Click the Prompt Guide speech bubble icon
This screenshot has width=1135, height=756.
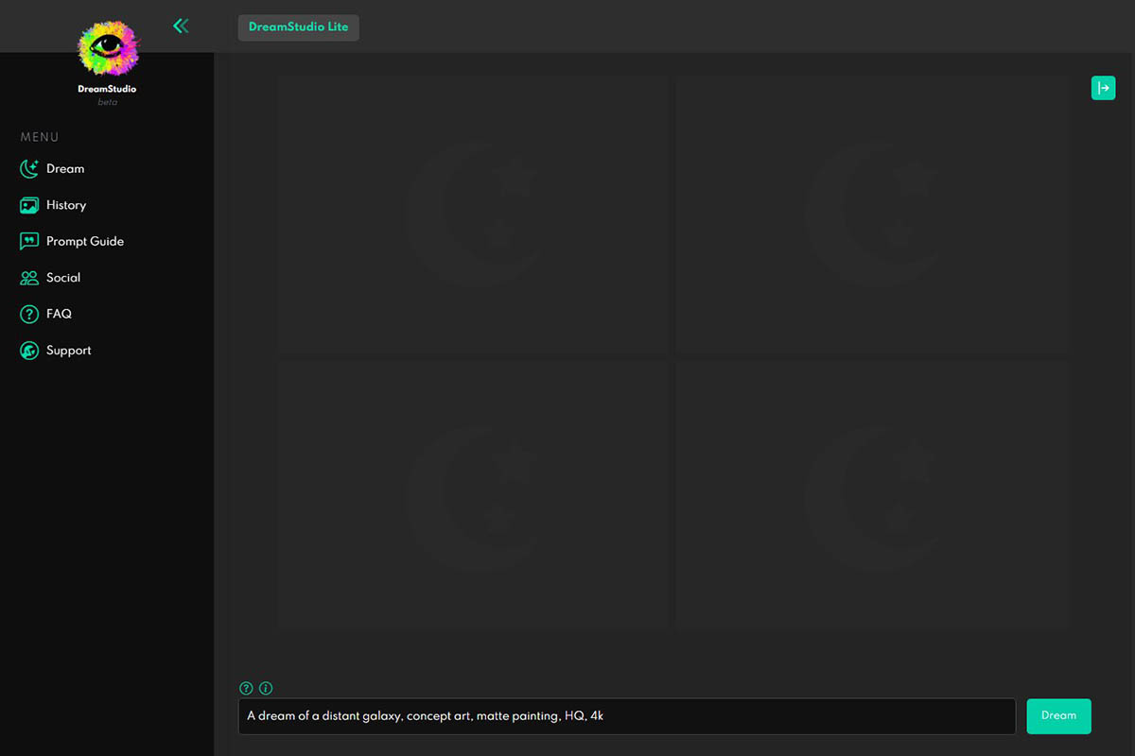pyautogui.click(x=29, y=242)
